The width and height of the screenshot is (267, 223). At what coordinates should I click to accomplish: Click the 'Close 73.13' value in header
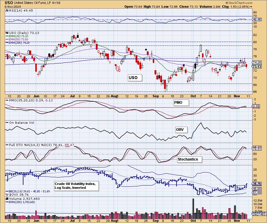(x=188, y=7)
